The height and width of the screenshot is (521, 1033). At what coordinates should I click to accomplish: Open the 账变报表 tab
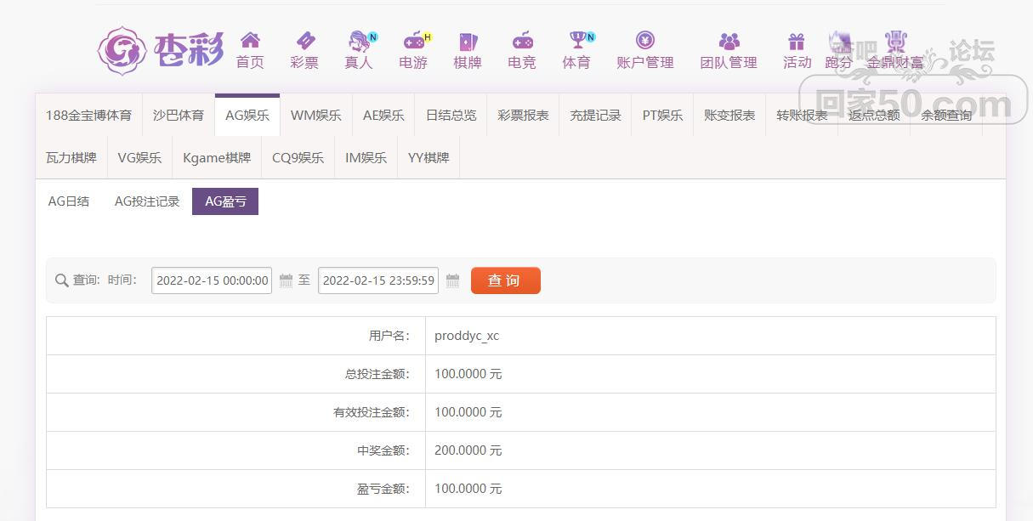point(729,115)
